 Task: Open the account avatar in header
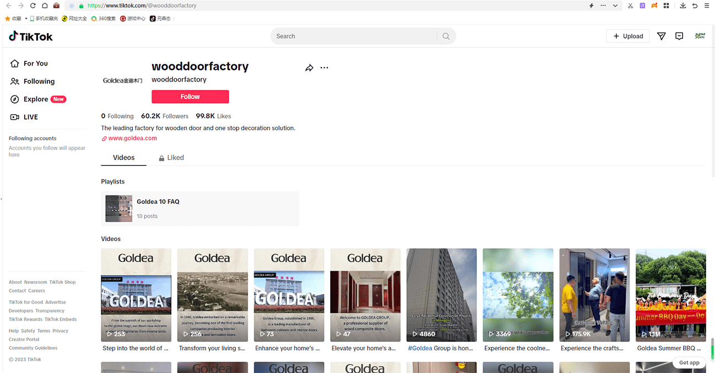[x=700, y=36]
